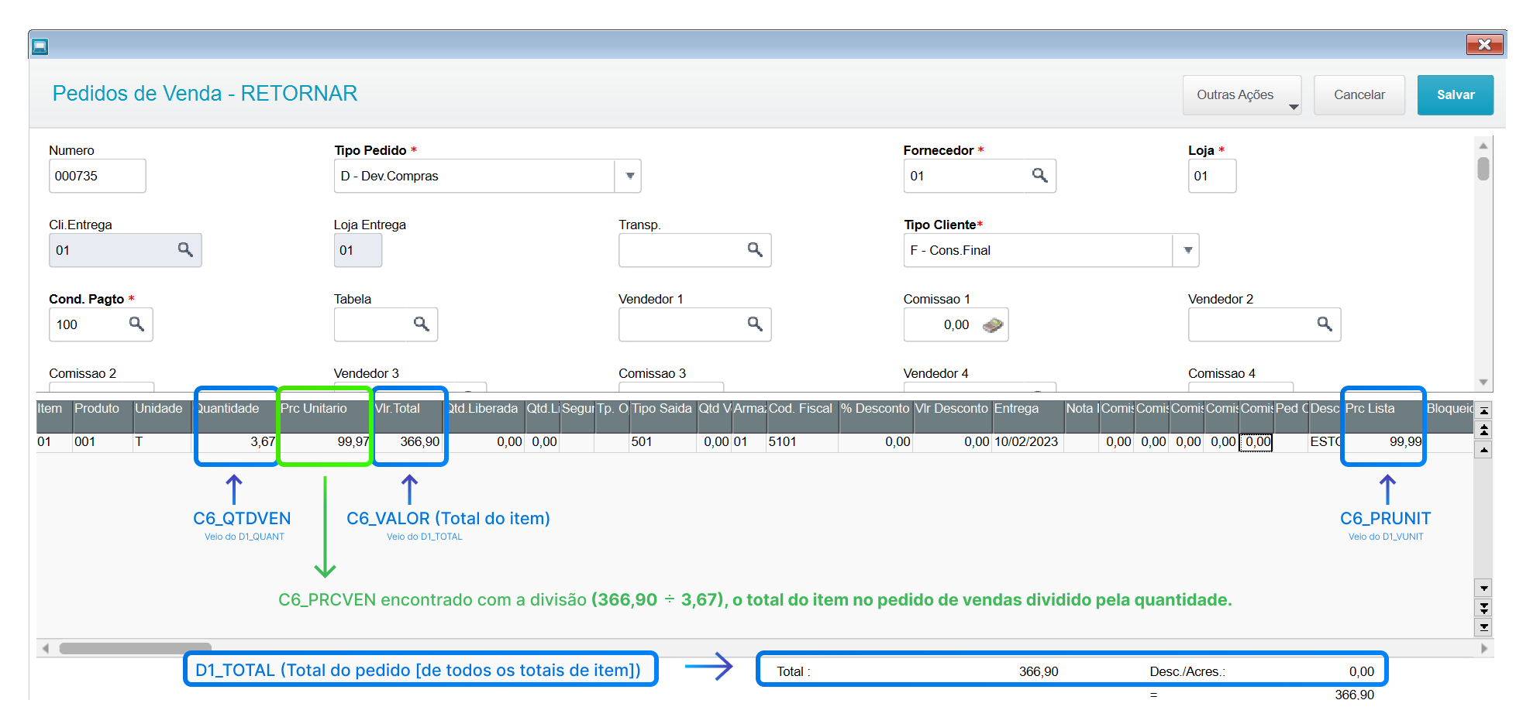
Task: Select quantity cell 3,67
Action: (x=235, y=442)
